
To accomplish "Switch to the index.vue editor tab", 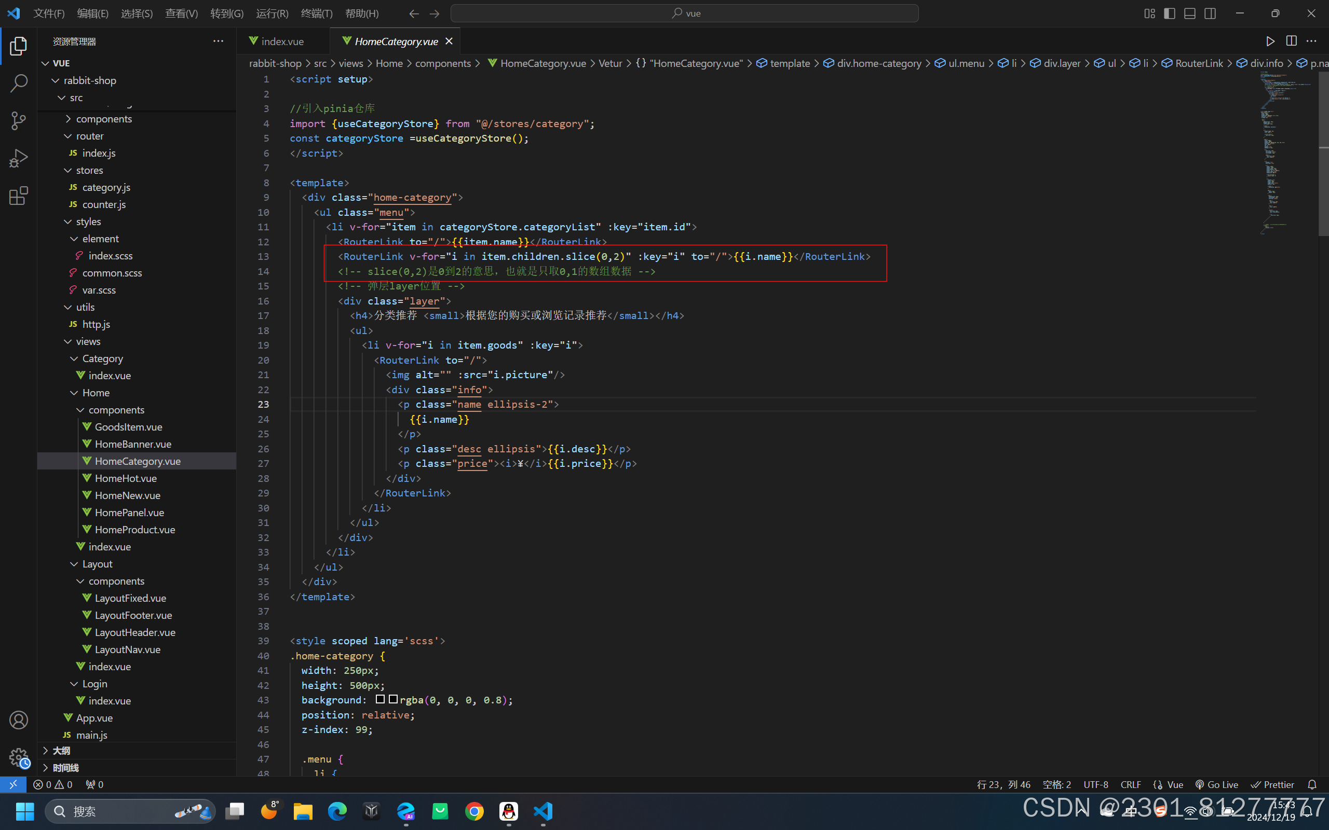I will (x=283, y=41).
